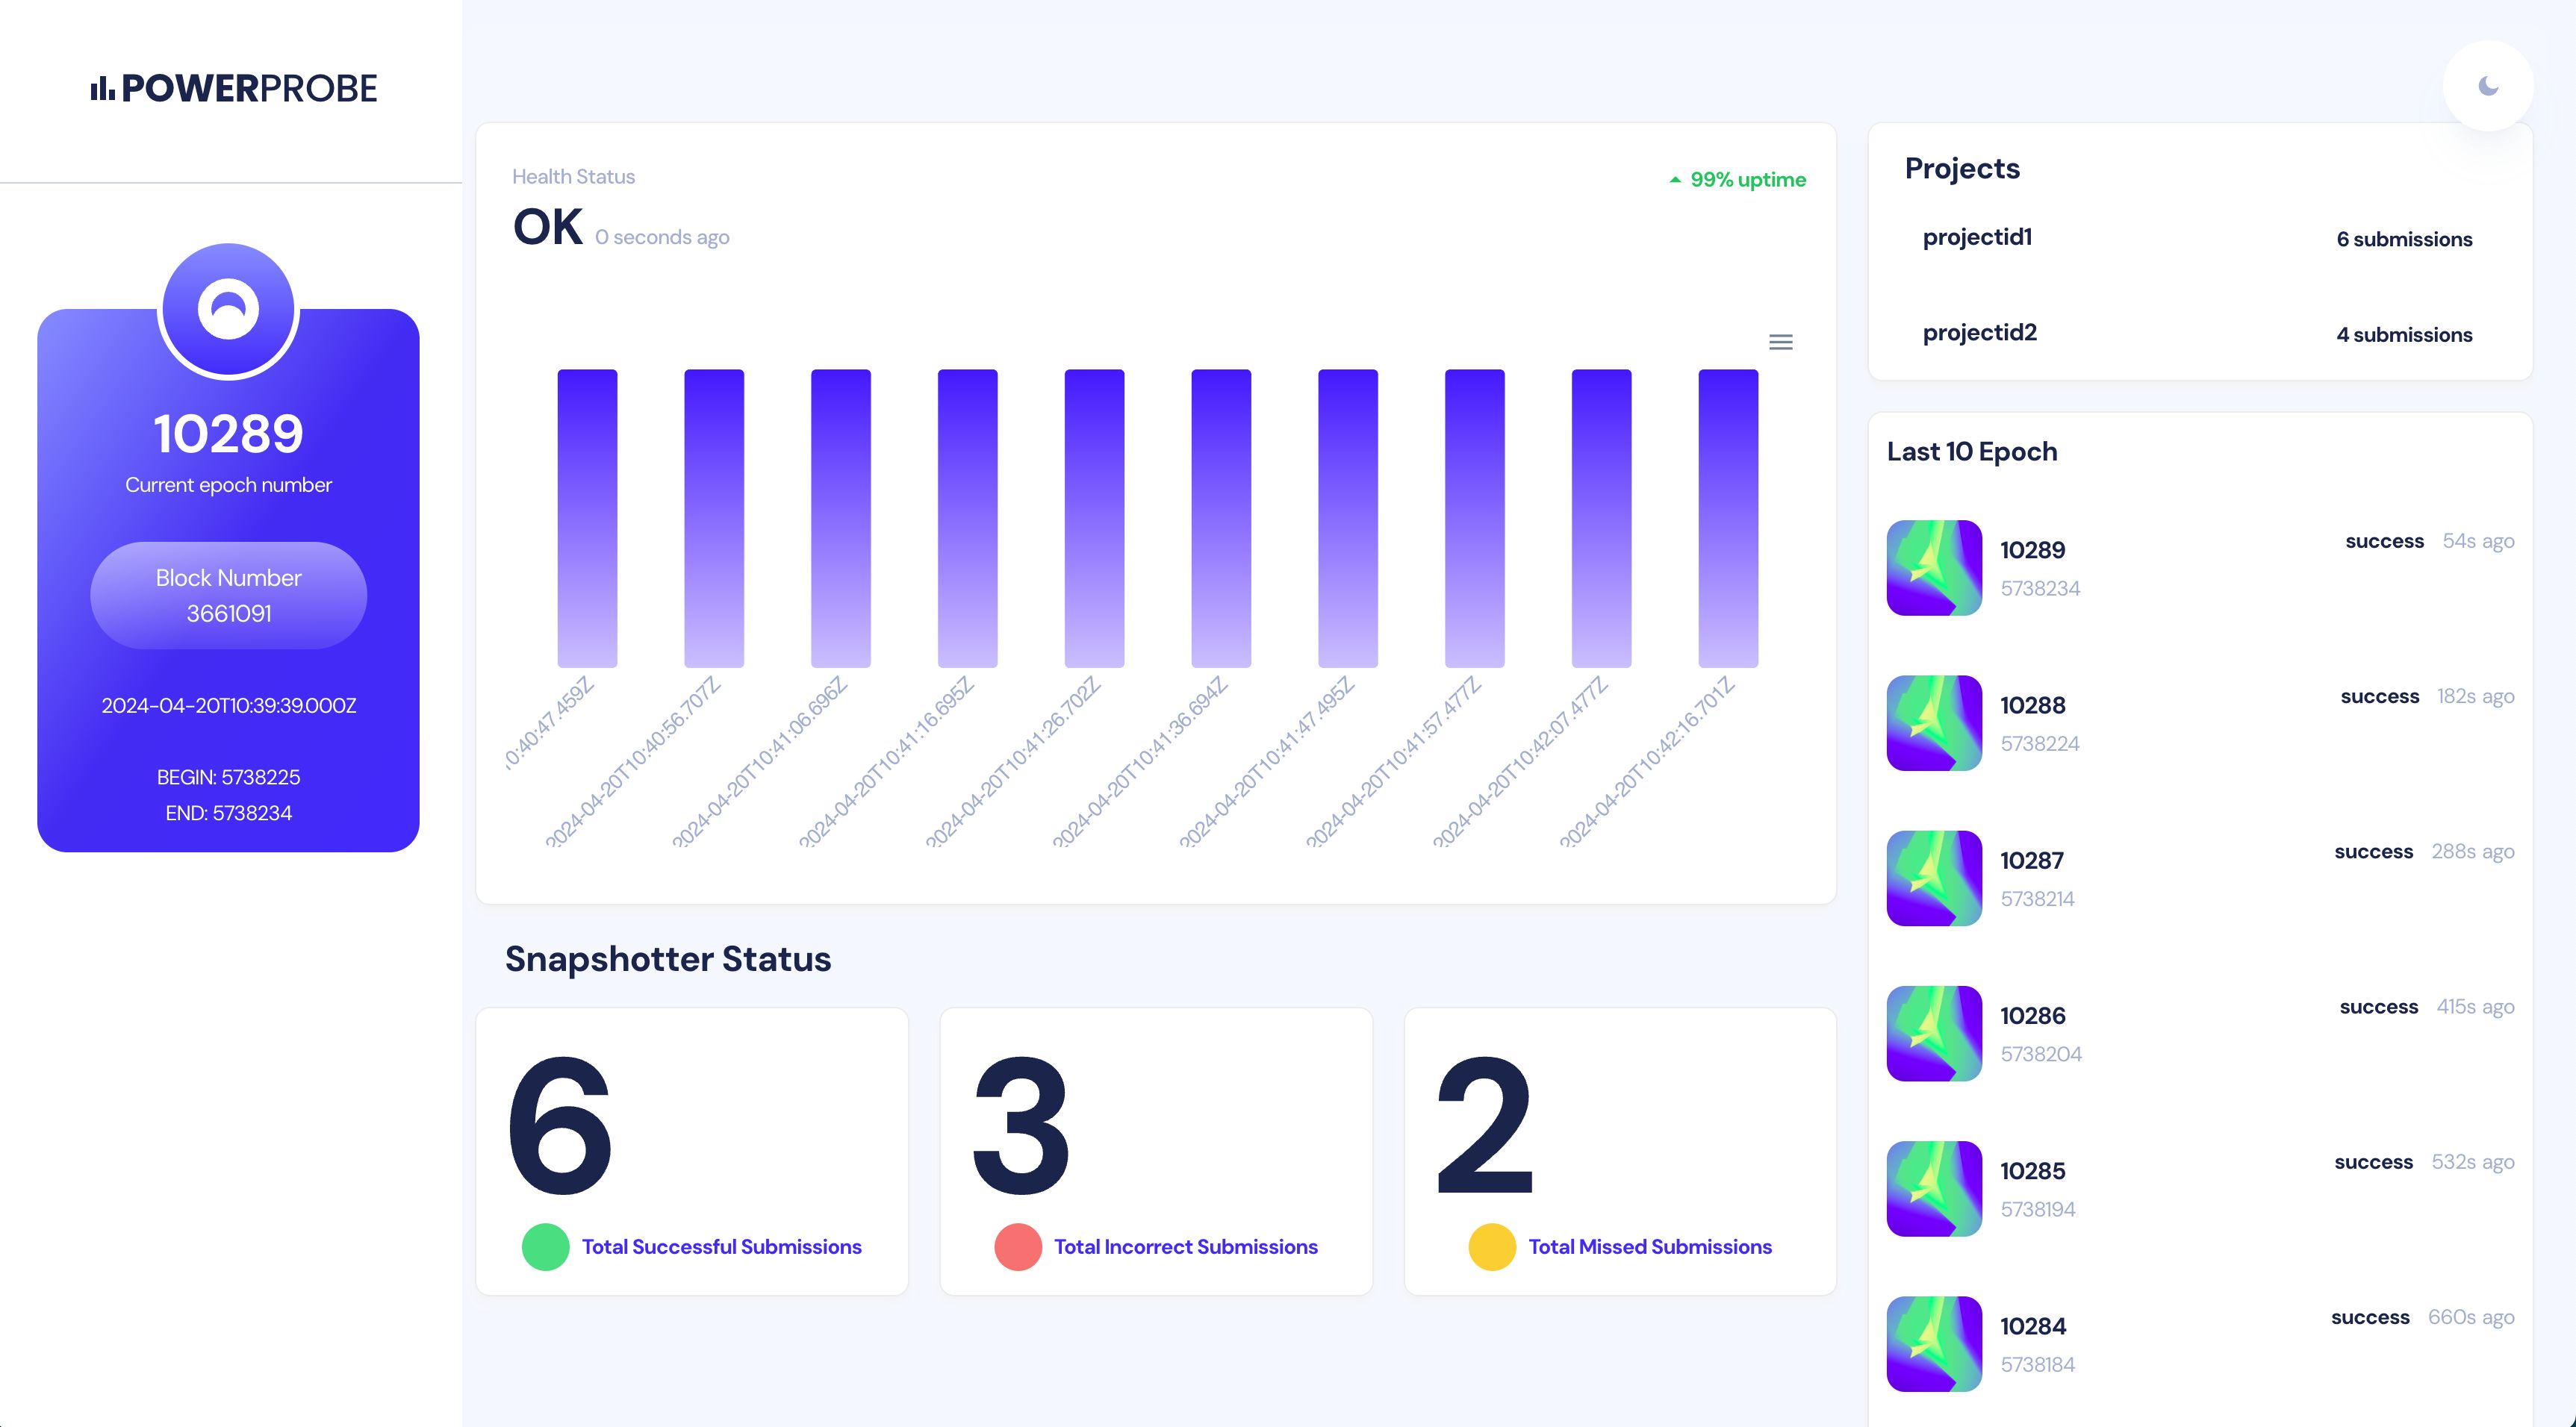Click block value 5738234 in the epoch list
The width and height of the screenshot is (2576, 1427).
pos(2040,589)
